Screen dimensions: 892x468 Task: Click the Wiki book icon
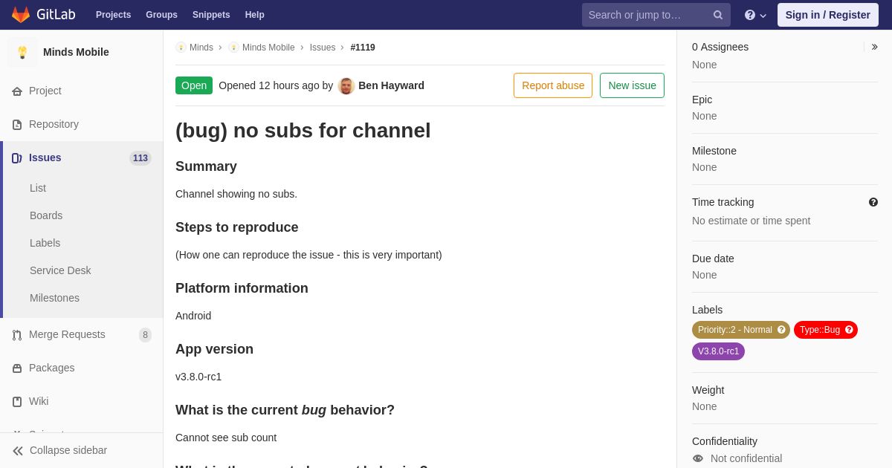[x=17, y=402]
